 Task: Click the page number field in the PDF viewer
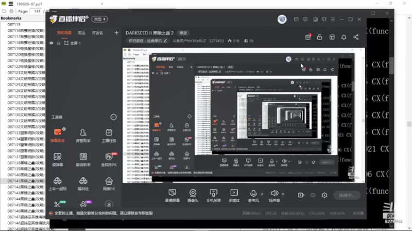pos(37,11)
